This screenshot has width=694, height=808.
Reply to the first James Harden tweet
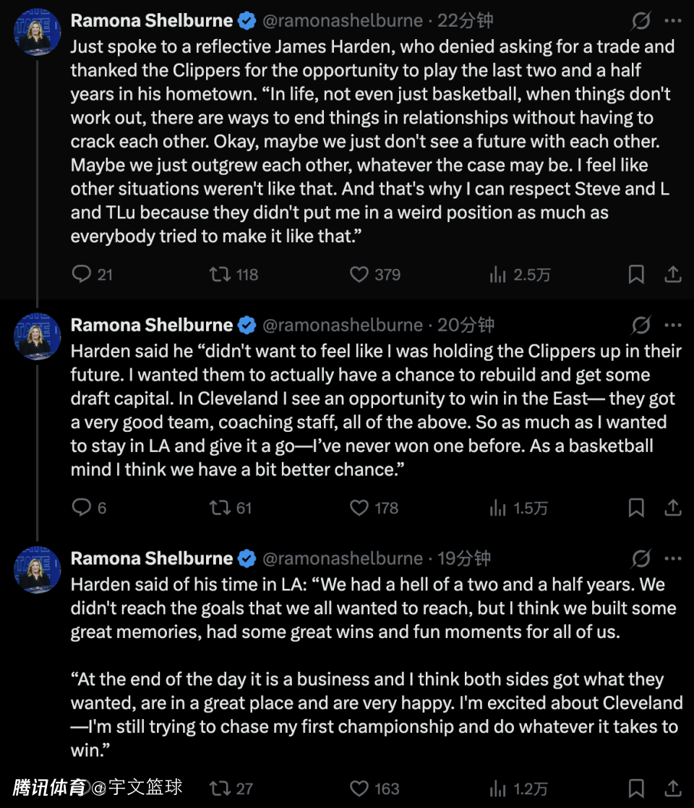point(82,274)
